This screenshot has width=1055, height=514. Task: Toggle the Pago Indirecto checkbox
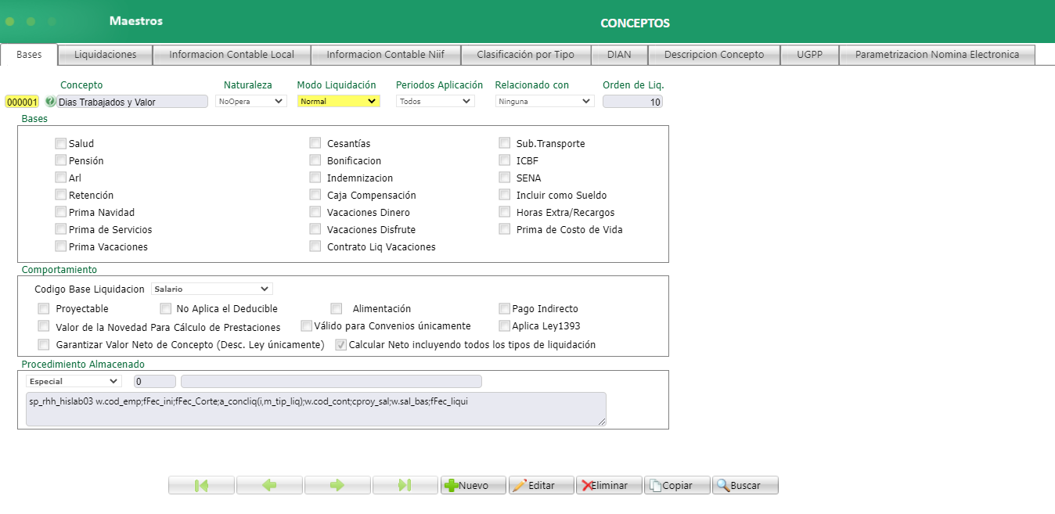[505, 308]
